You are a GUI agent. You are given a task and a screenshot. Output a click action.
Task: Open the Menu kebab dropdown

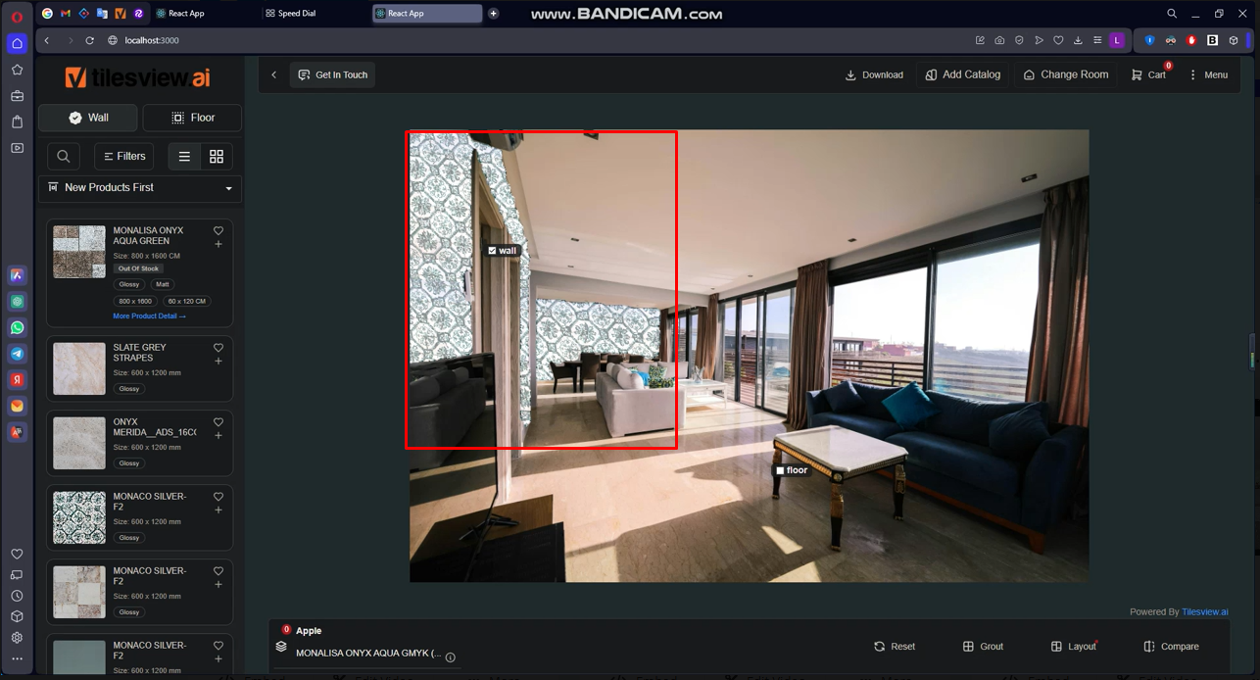point(1207,74)
